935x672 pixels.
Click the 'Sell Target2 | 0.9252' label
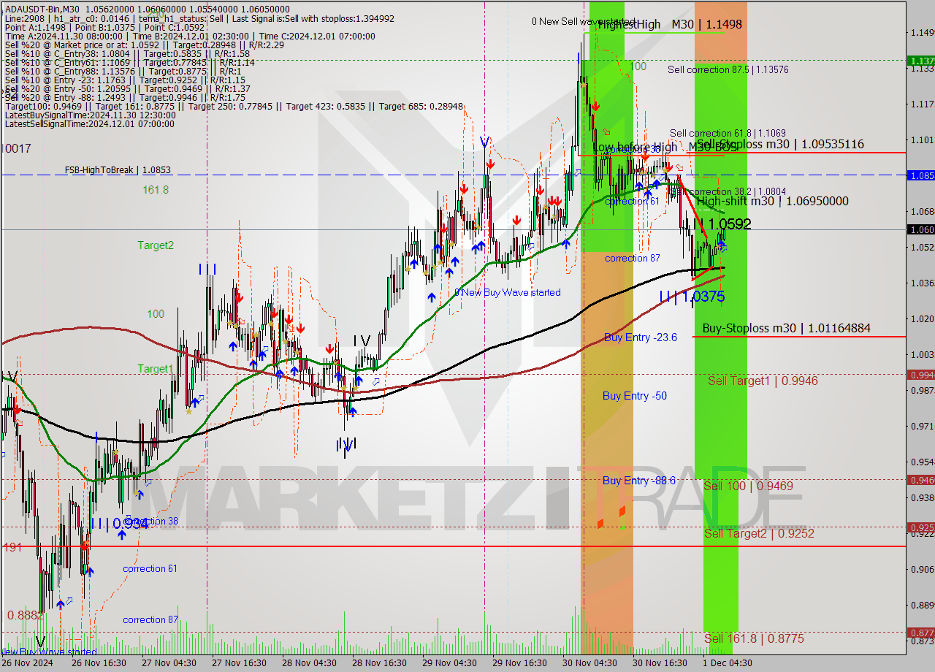759,534
